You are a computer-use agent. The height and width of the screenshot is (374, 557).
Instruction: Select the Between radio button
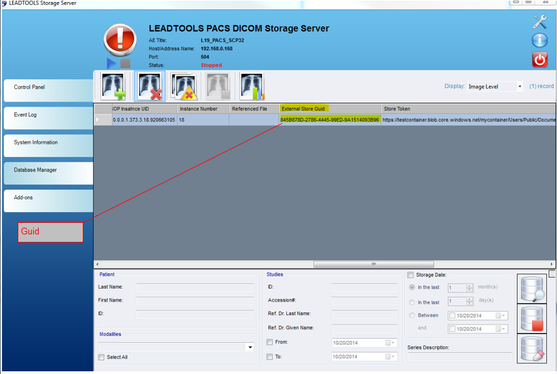coord(412,315)
